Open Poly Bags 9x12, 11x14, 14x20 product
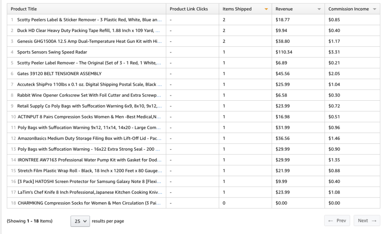The height and width of the screenshot is (234, 385). [x=89, y=128]
